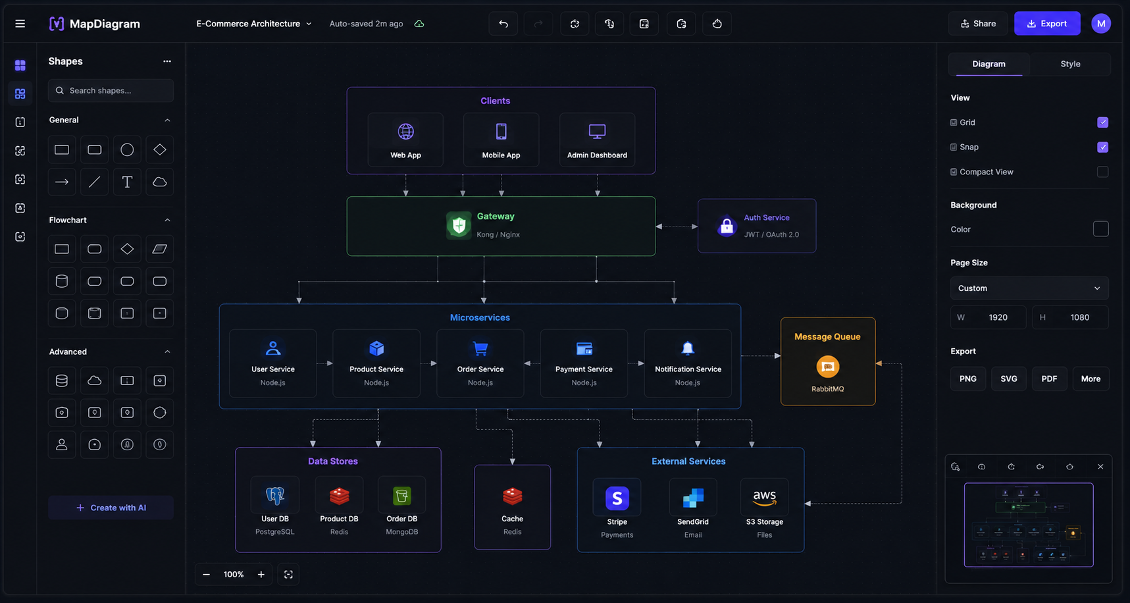Open the E-Commerce Architecture title dropdown
Viewport: 1130px width, 603px height.
coord(254,24)
